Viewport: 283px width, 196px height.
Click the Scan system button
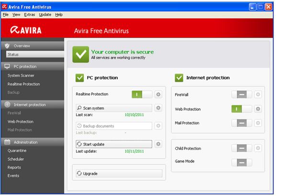(114, 108)
